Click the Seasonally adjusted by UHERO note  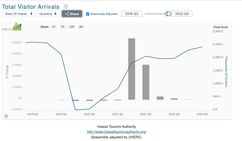[116, 137]
